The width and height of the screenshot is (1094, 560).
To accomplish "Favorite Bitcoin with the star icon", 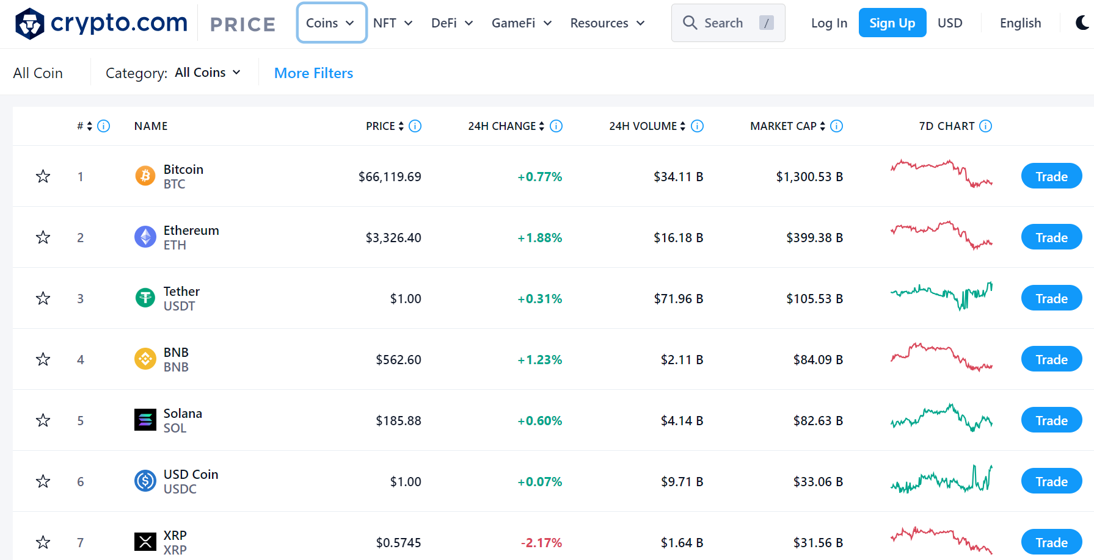I will tap(43, 176).
